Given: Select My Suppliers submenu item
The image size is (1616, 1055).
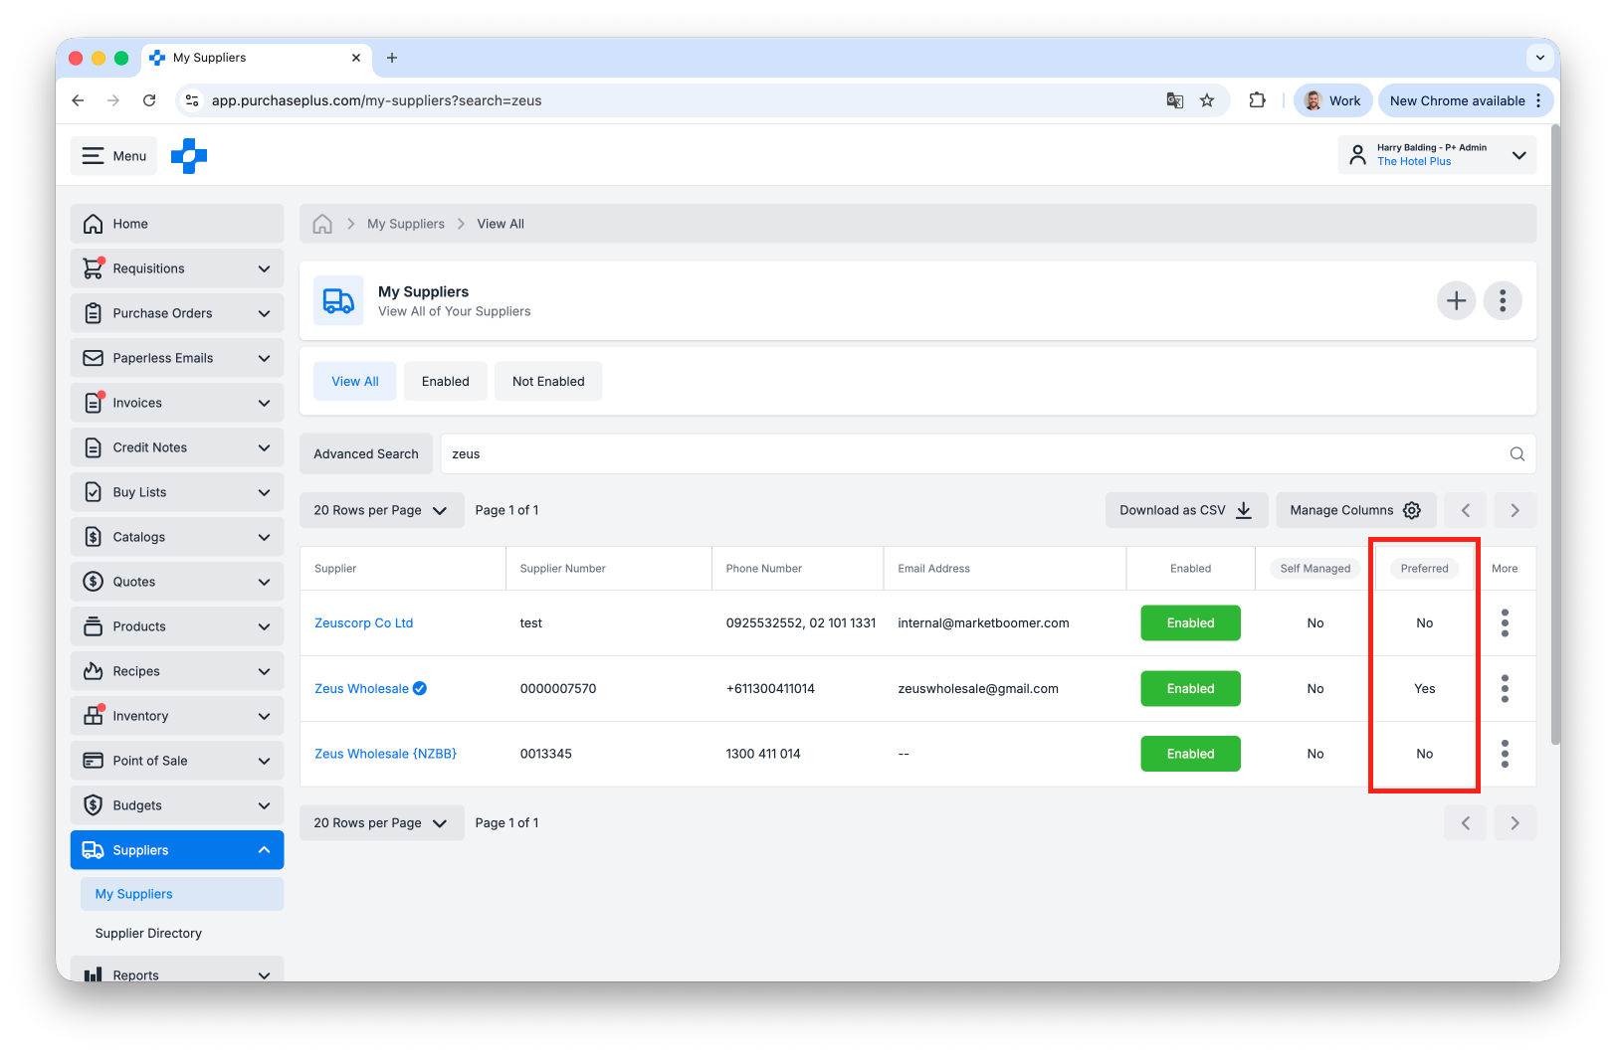Looking at the screenshot, I should point(182,894).
